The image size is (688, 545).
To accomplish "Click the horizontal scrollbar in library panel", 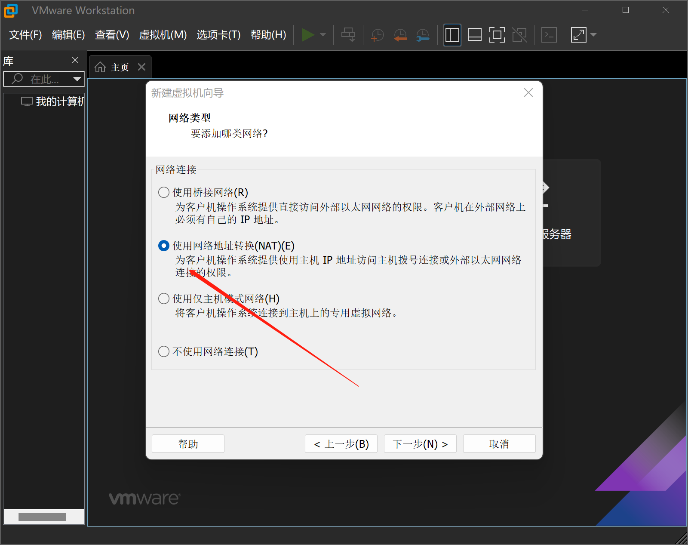I will click(42, 517).
